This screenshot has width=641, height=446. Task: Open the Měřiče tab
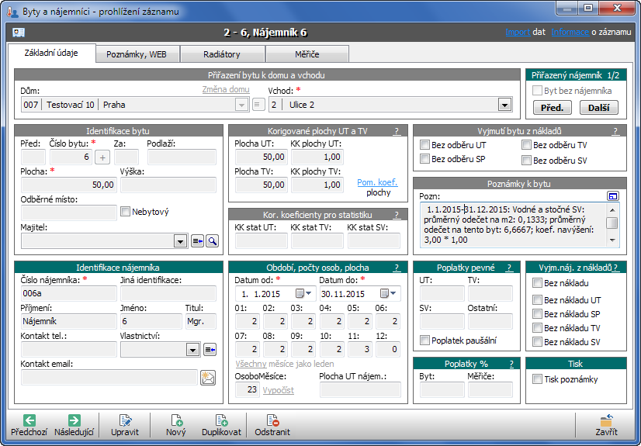pyautogui.click(x=307, y=54)
